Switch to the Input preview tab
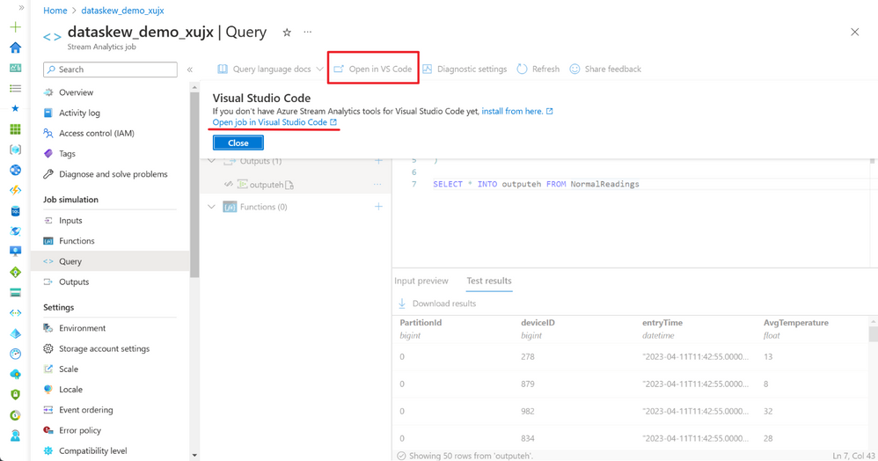Screen dimensions: 878x461 [421, 281]
